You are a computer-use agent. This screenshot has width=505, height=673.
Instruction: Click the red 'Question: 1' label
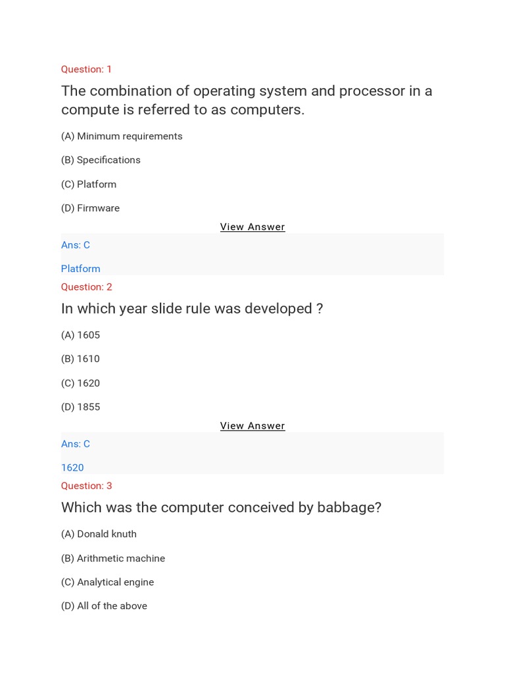point(86,69)
